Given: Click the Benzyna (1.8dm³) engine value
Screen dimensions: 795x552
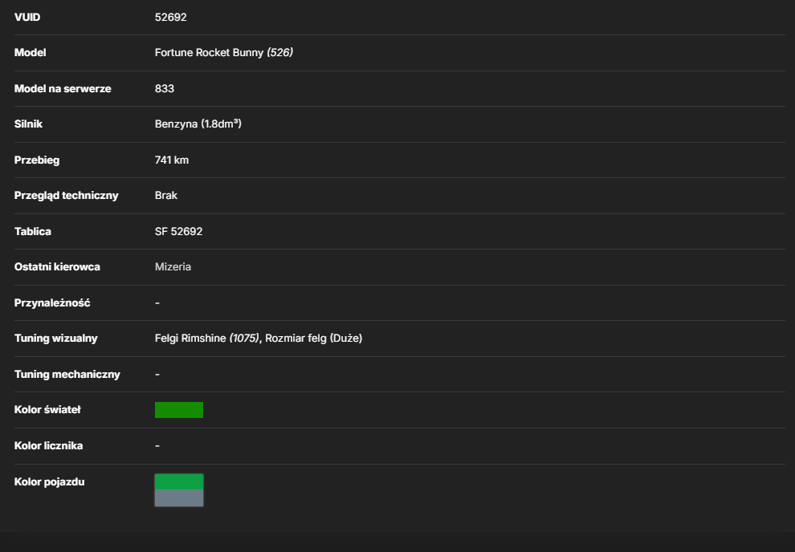Looking at the screenshot, I should pyautogui.click(x=198, y=124).
